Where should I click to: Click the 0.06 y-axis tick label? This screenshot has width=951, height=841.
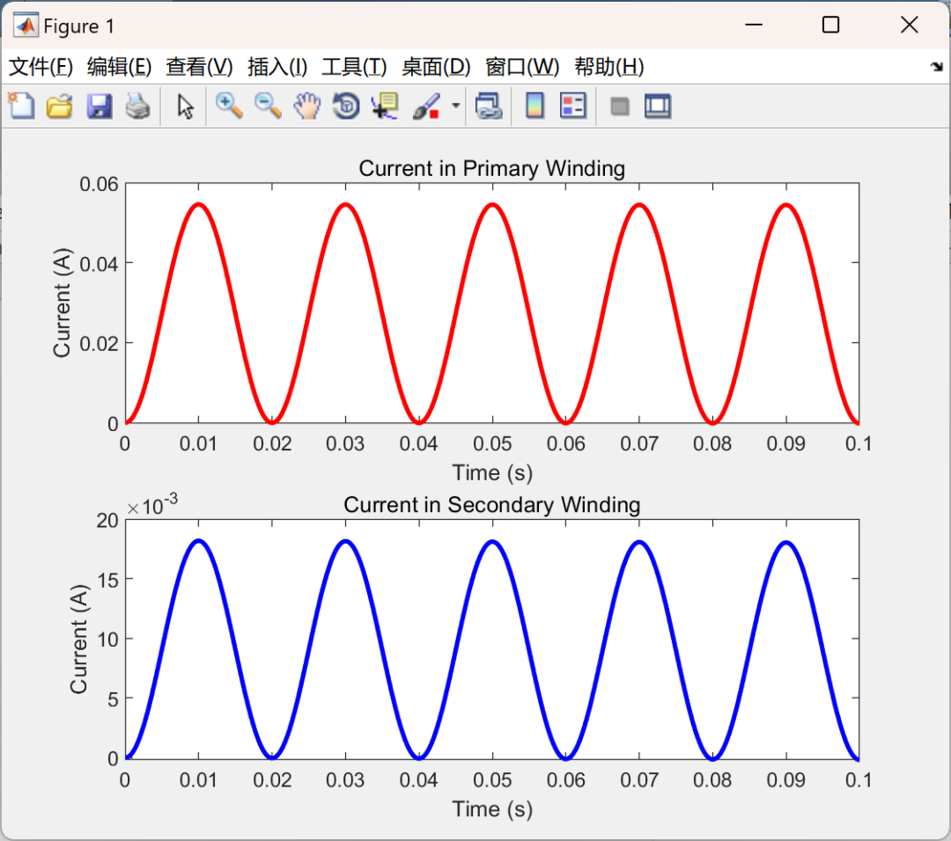pos(99,184)
